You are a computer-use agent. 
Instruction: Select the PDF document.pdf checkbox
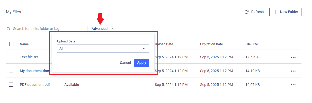click(x=11, y=85)
